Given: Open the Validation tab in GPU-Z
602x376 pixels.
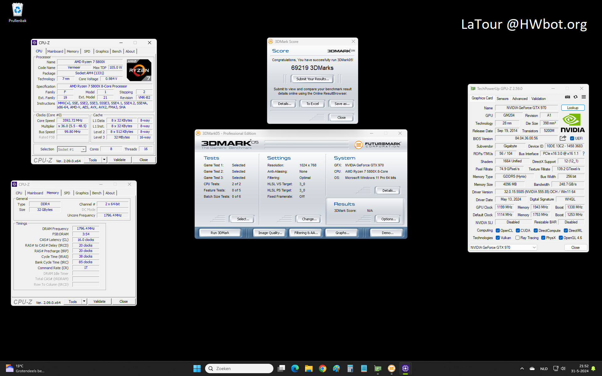Looking at the screenshot, I should coord(538,98).
